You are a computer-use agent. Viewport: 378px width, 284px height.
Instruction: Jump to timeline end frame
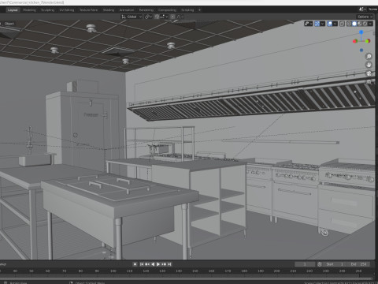[169, 264]
